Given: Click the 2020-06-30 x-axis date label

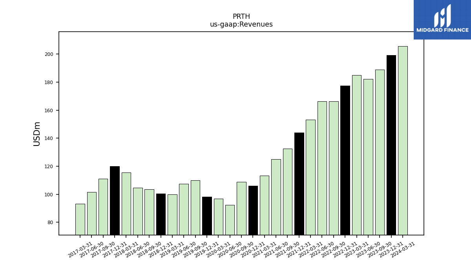Looking at the screenshot, I should tap(230, 250).
